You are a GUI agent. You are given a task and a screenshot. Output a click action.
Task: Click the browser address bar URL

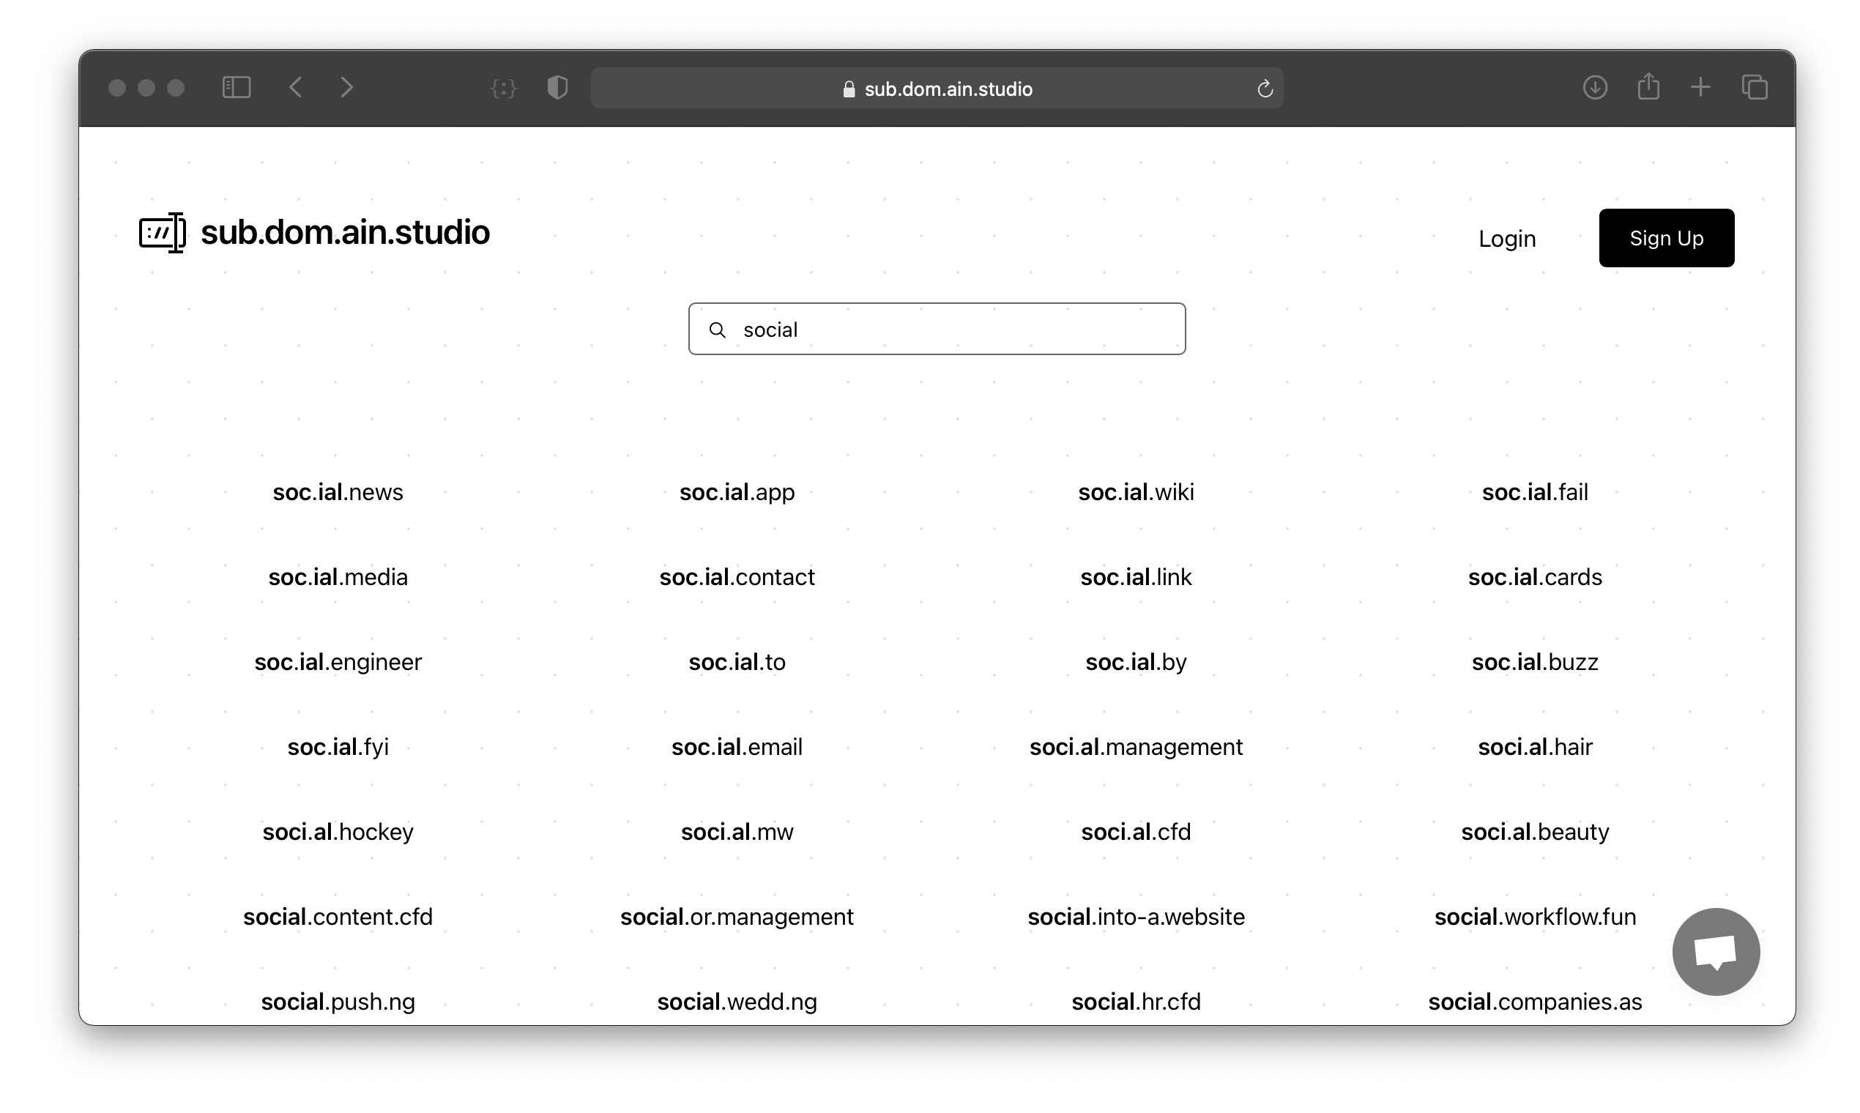(x=948, y=89)
